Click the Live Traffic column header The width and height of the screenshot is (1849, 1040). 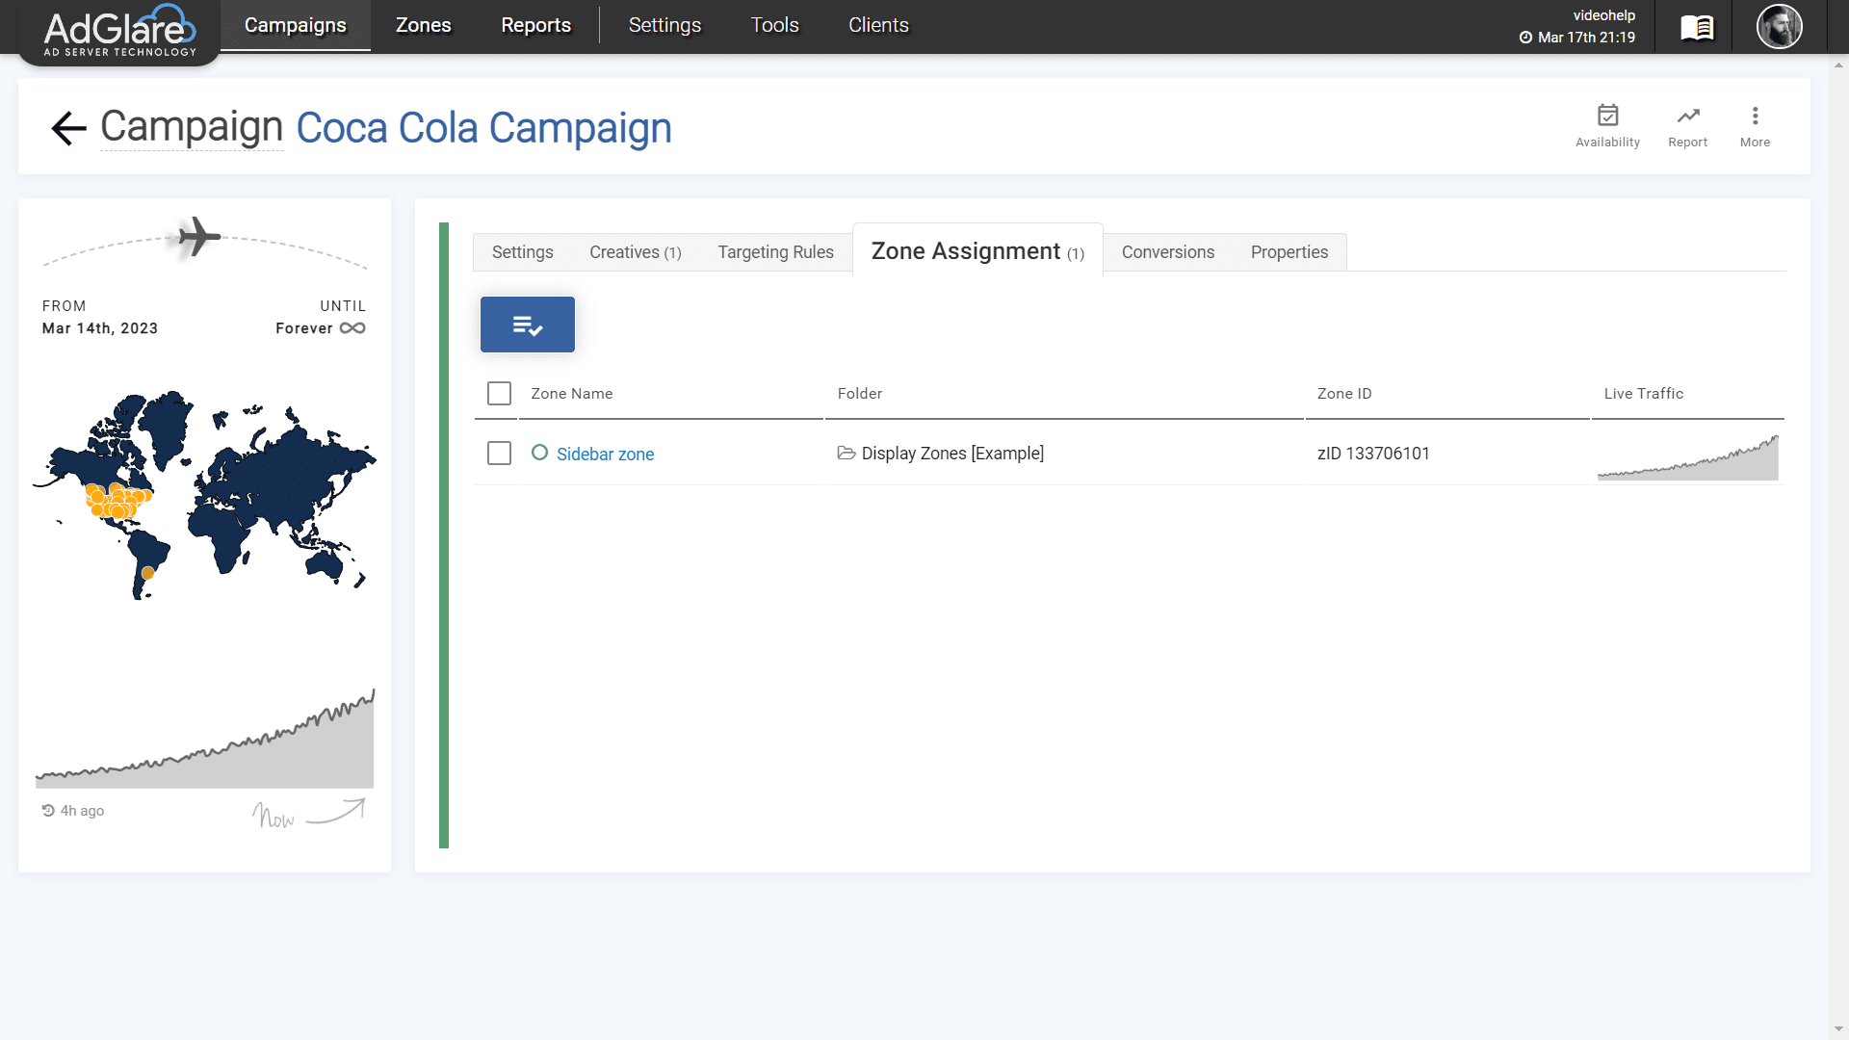click(1643, 394)
